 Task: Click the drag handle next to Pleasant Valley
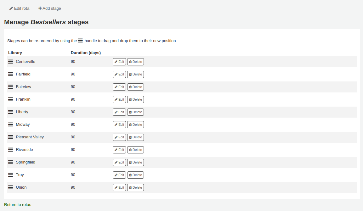(10, 137)
